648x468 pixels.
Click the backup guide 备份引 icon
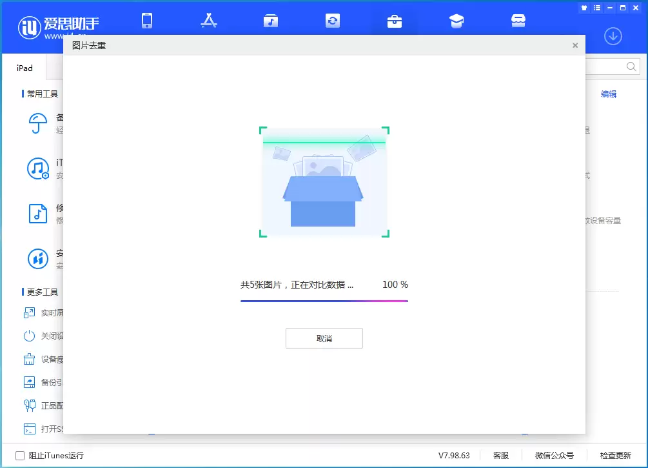coord(30,382)
